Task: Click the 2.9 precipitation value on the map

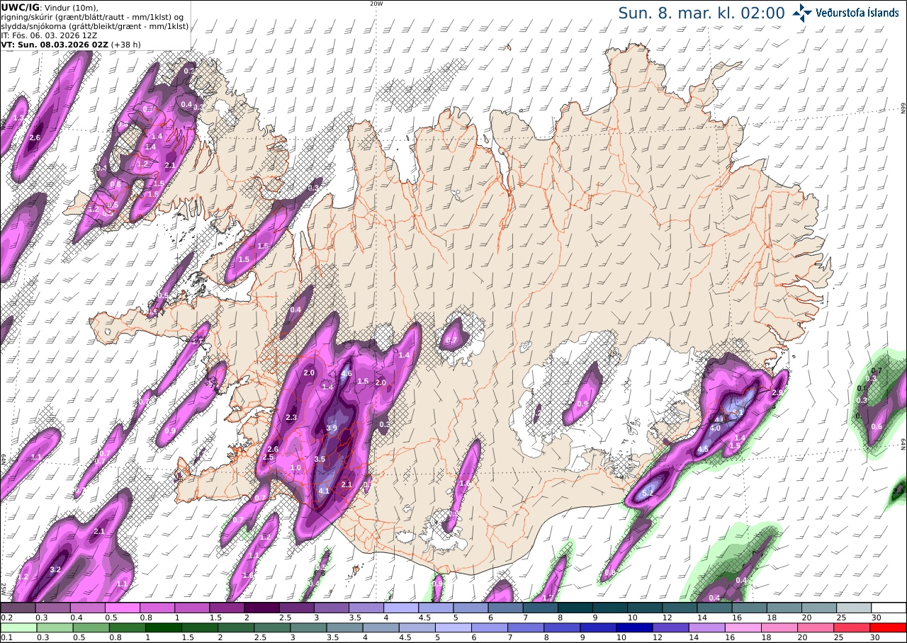Action: coord(777,393)
